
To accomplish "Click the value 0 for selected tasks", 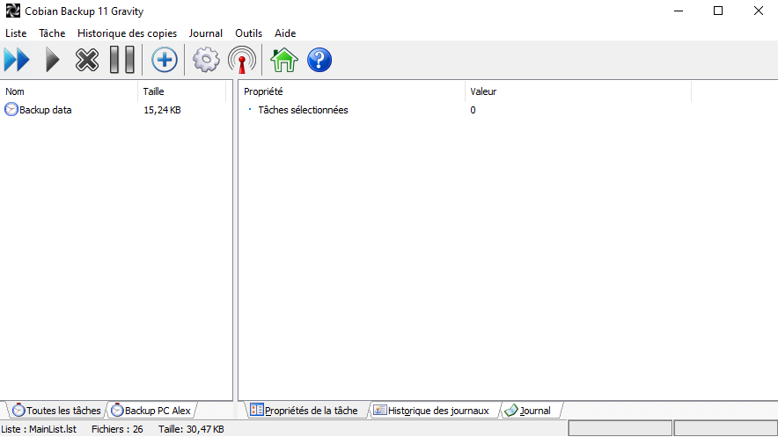I will tap(473, 110).
